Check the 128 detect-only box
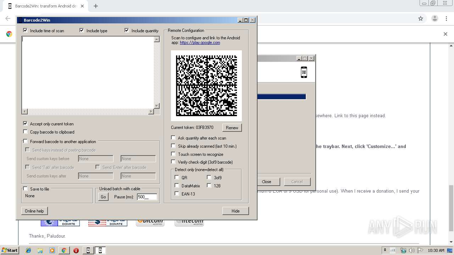This screenshot has height=255, width=454. 209,186
